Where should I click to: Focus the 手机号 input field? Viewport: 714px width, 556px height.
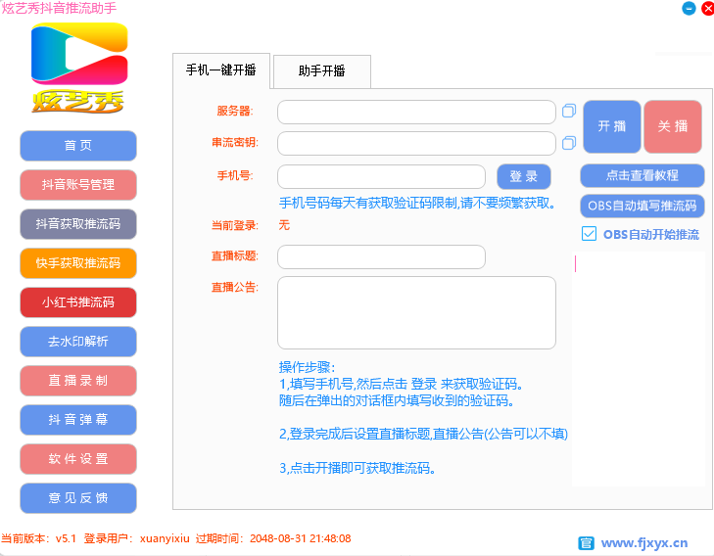(x=381, y=176)
